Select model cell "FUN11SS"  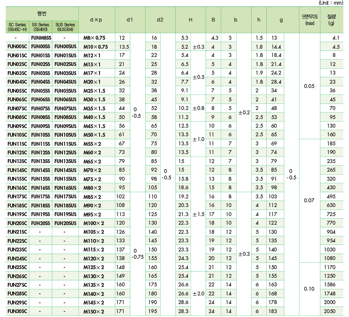(41, 144)
